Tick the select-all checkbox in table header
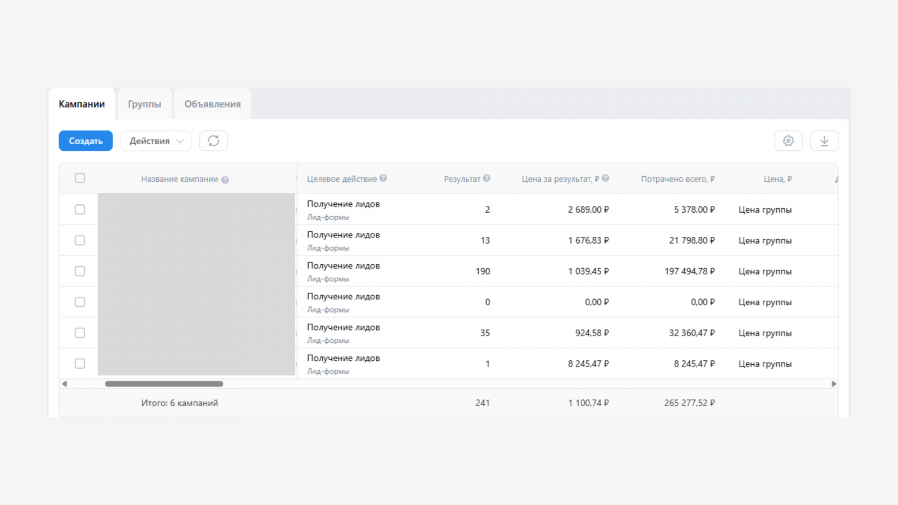This screenshot has width=898, height=505. coord(80,178)
